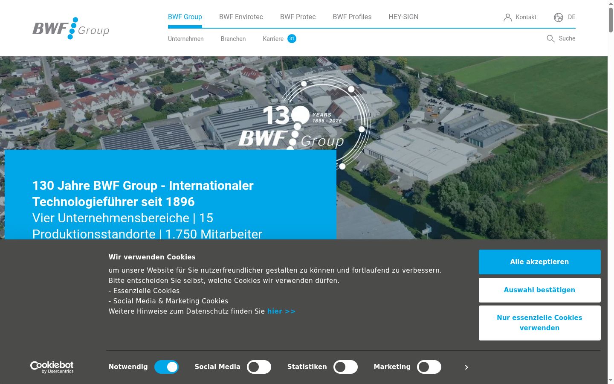Switch to the BWF Envirotec tab

point(241,17)
